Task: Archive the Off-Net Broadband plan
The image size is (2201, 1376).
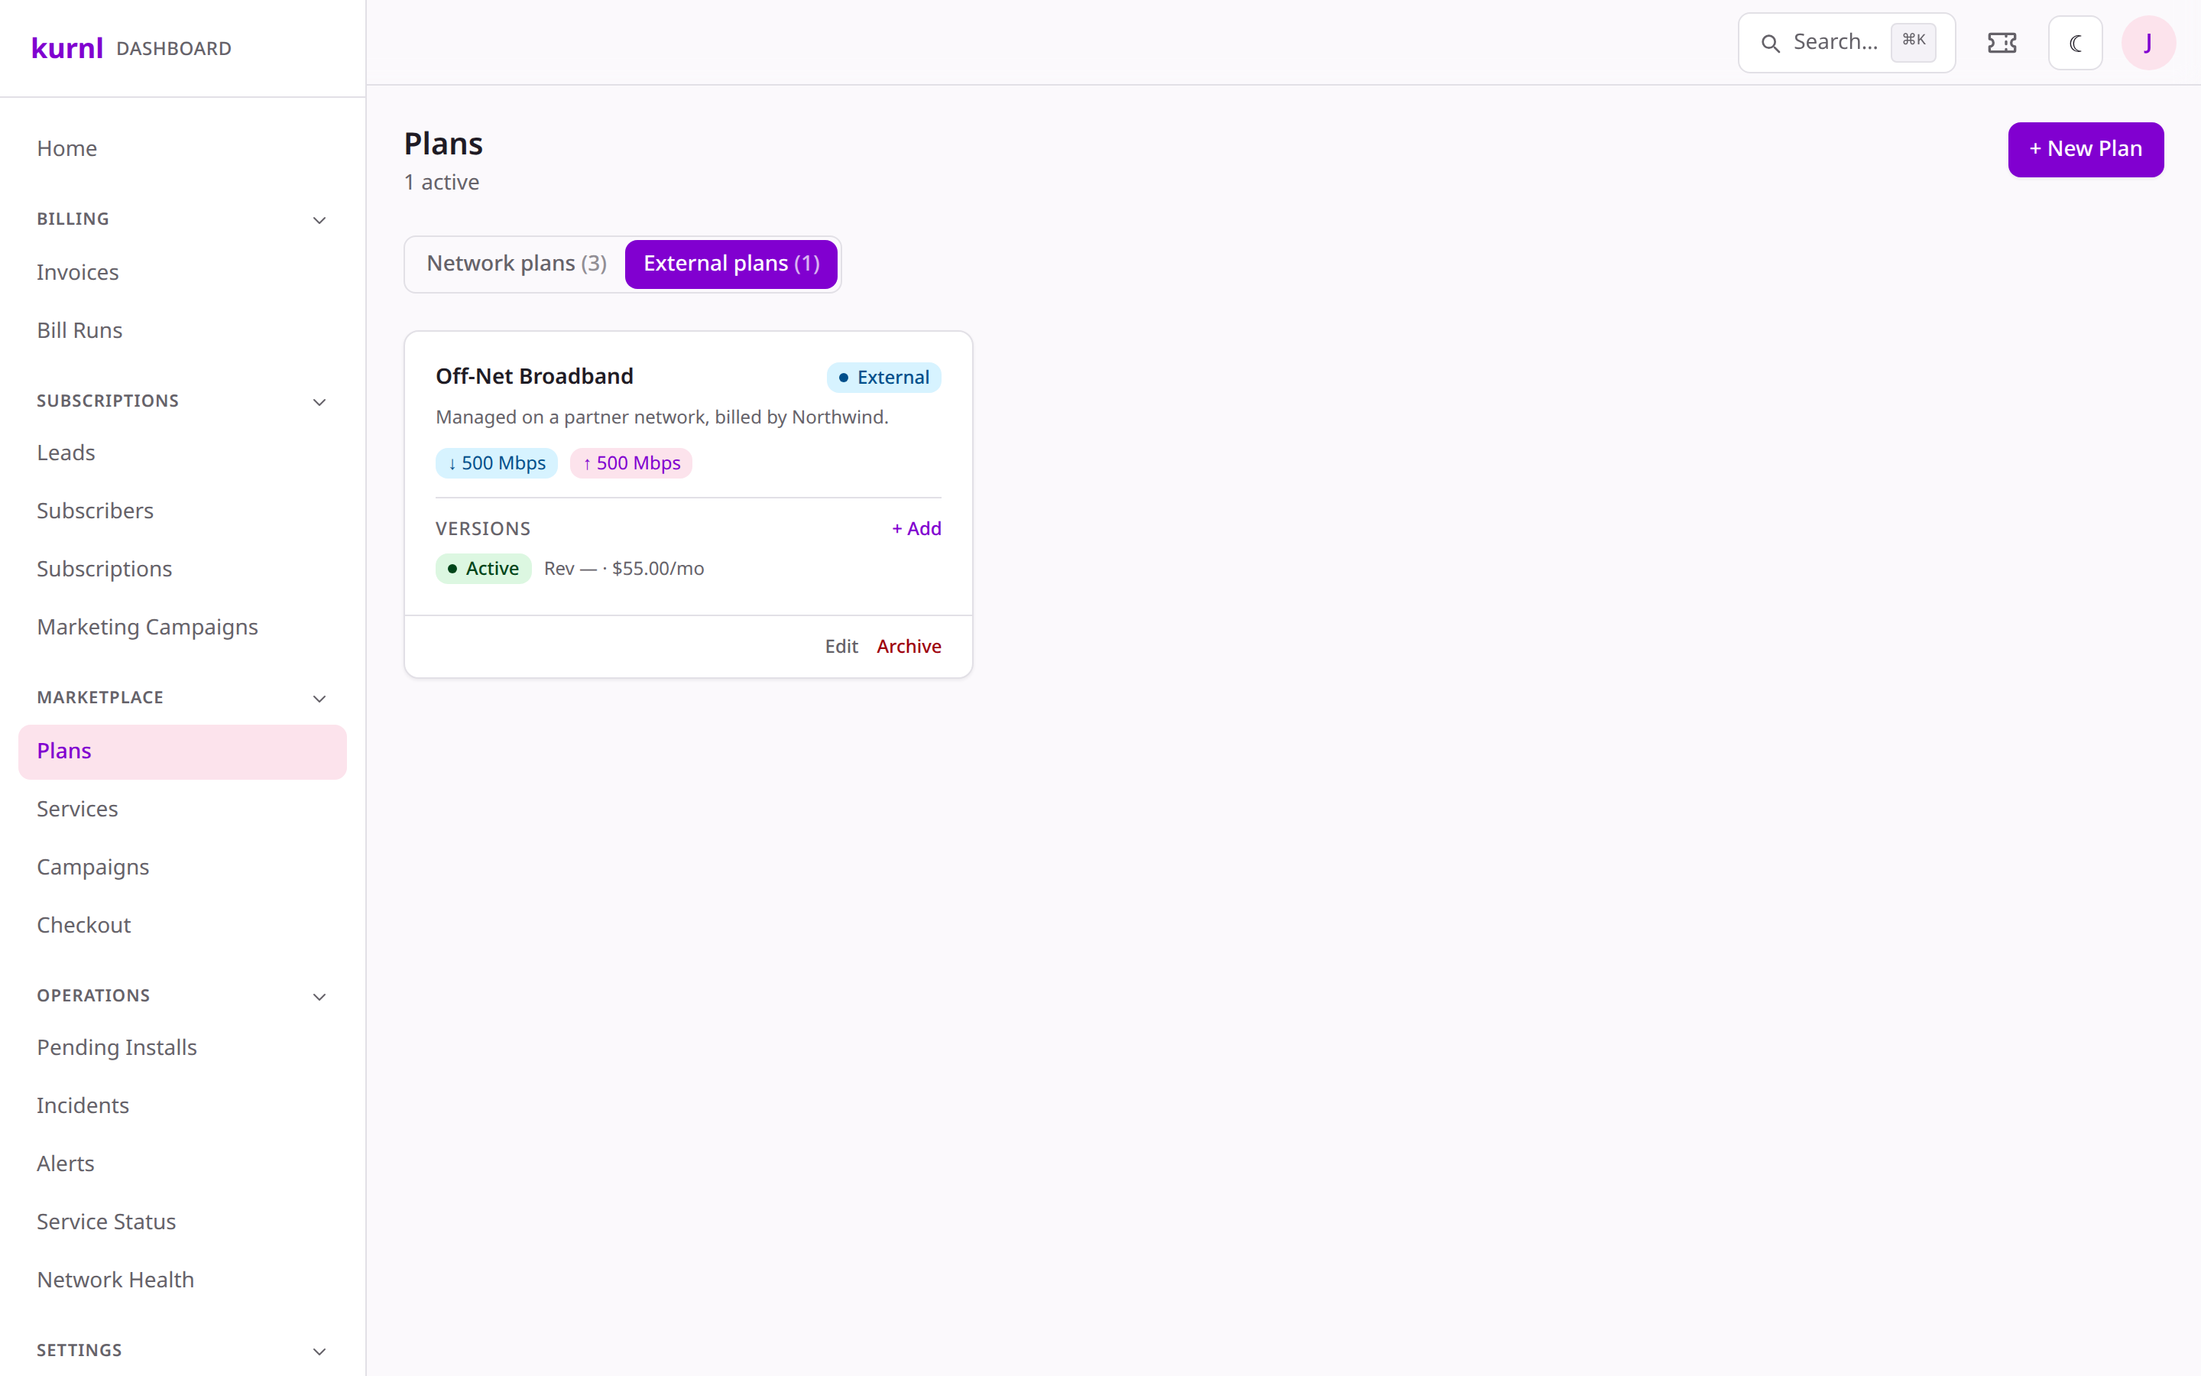Action: pyautogui.click(x=909, y=646)
